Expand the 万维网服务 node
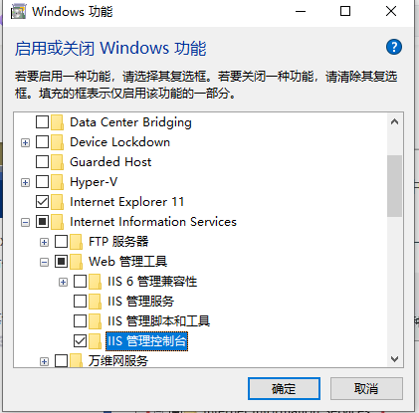Image resolution: width=419 pixels, height=413 pixels. [x=44, y=361]
